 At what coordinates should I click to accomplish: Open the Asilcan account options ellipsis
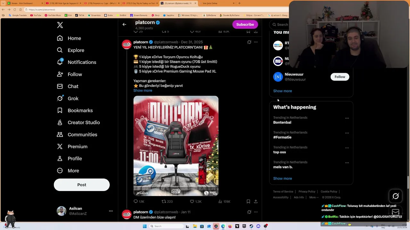click(x=111, y=211)
